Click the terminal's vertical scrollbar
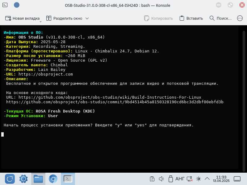This screenshot has height=185, width=247. click(x=244, y=101)
